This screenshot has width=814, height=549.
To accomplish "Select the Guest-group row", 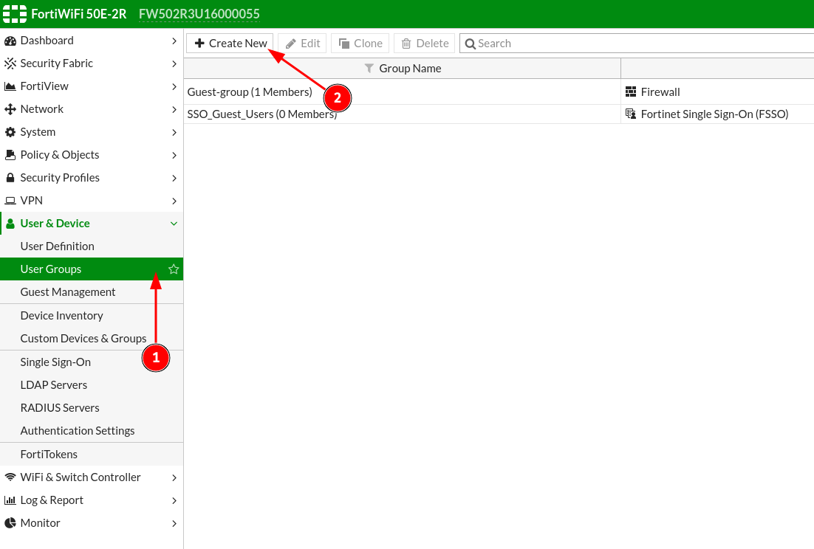I will pyautogui.click(x=399, y=92).
